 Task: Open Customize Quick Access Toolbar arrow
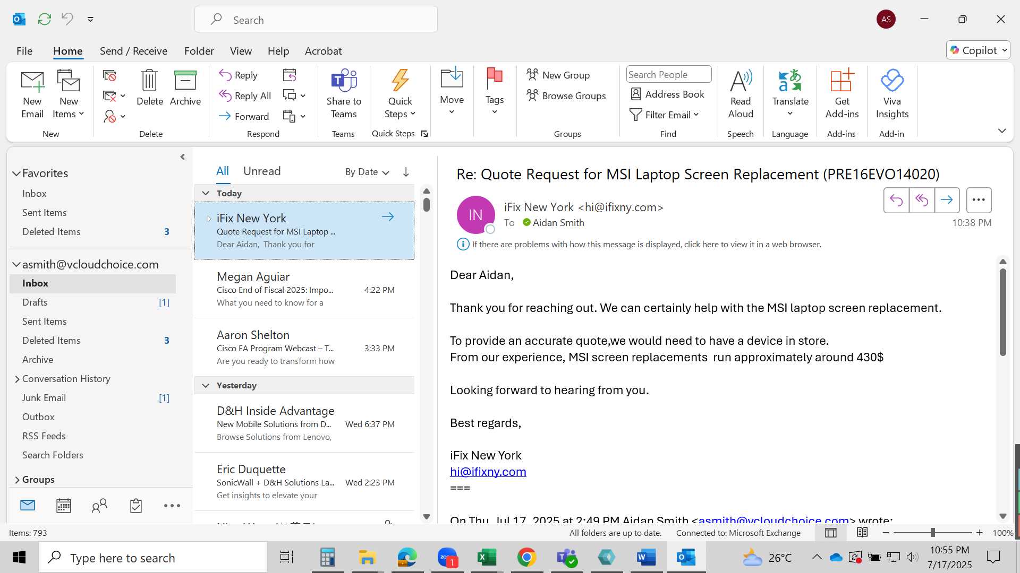90,20
